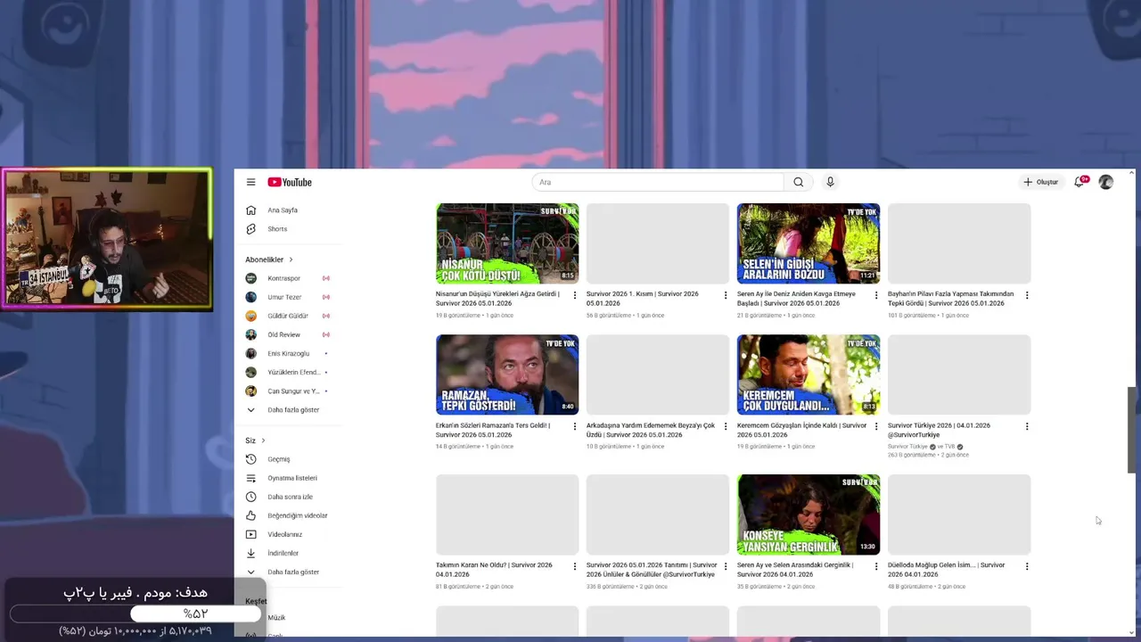Viewport: 1141px width, 642px height.
Task: Open Can Sungur ve Y... channel avatar
Action: click(x=250, y=391)
